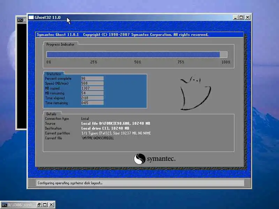Click the background console window icon
This screenshot has height=209, width=279.
(20, 20)
